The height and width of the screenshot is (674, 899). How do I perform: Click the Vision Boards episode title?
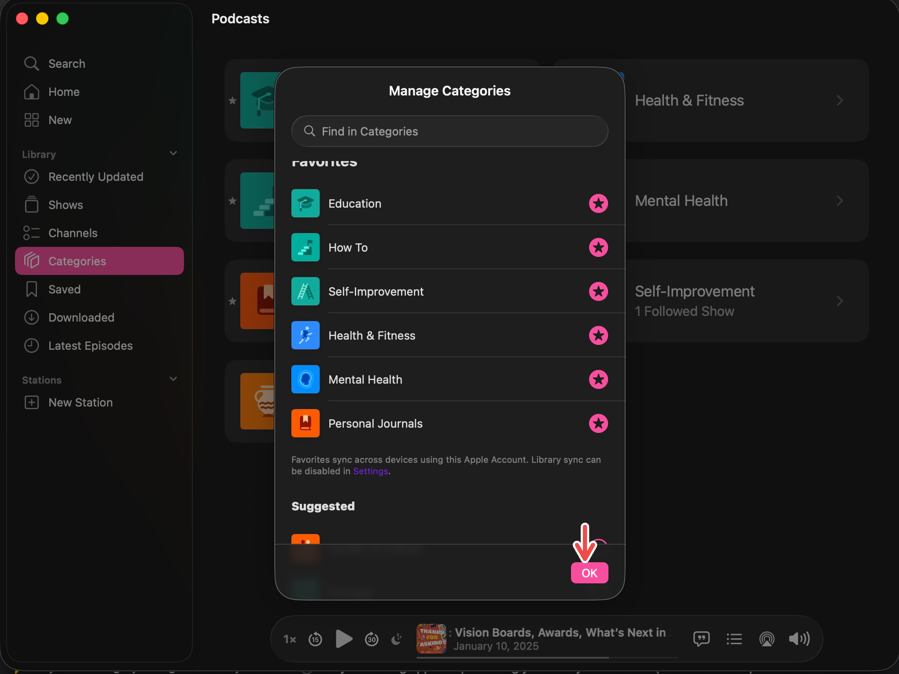(x=560, y=633)
